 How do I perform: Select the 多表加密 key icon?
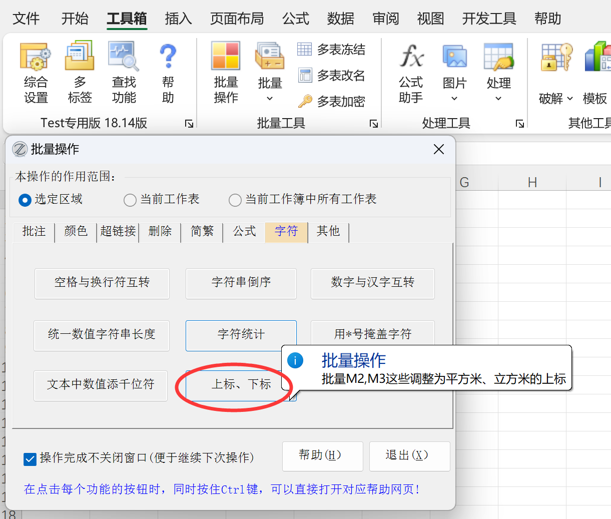[x=305, y=102]
